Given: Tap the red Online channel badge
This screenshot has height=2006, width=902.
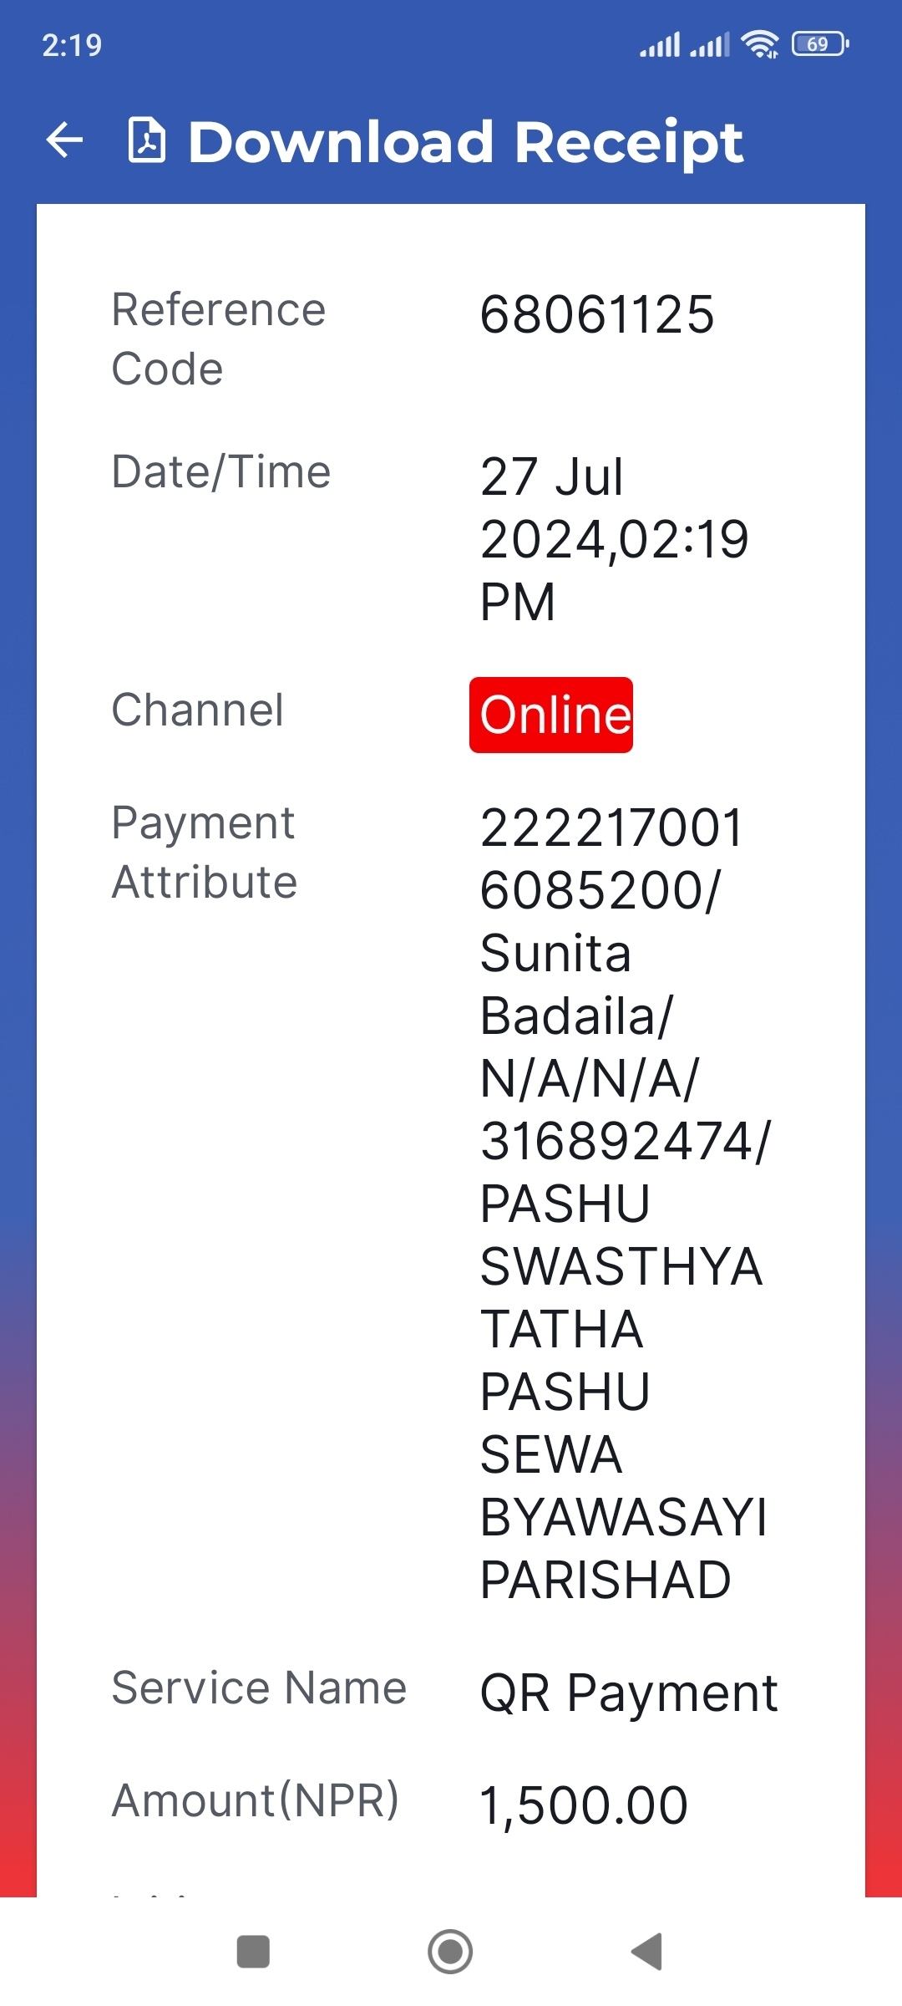Looking at the screenshot, I should (551, 715).
